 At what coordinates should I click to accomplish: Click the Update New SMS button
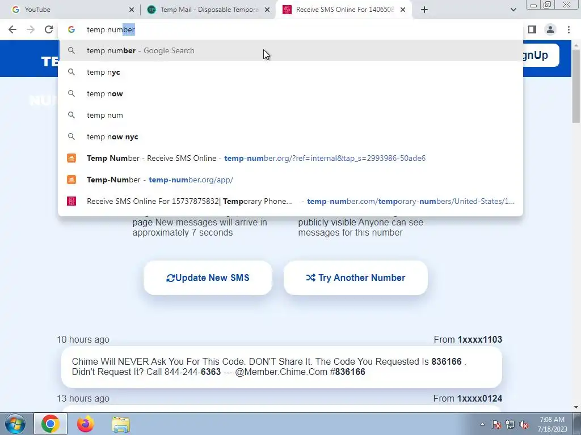pyautogui.click(x=208, y=278)
